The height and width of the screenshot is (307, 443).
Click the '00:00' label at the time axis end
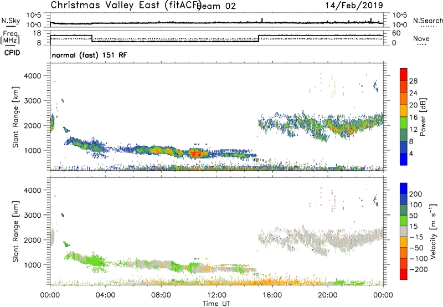coord(383,295)
